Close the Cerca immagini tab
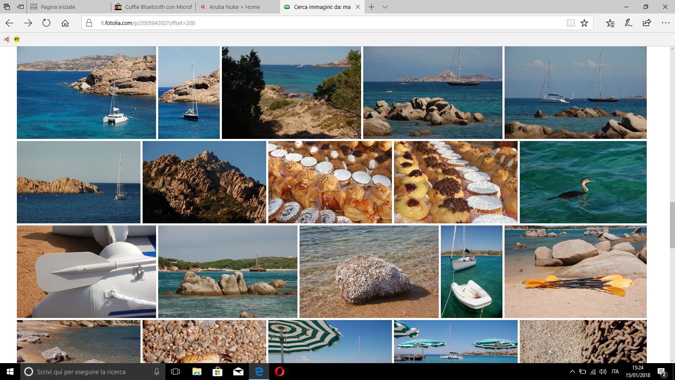This screenshot has width=675, height=380. coord(358,7)
